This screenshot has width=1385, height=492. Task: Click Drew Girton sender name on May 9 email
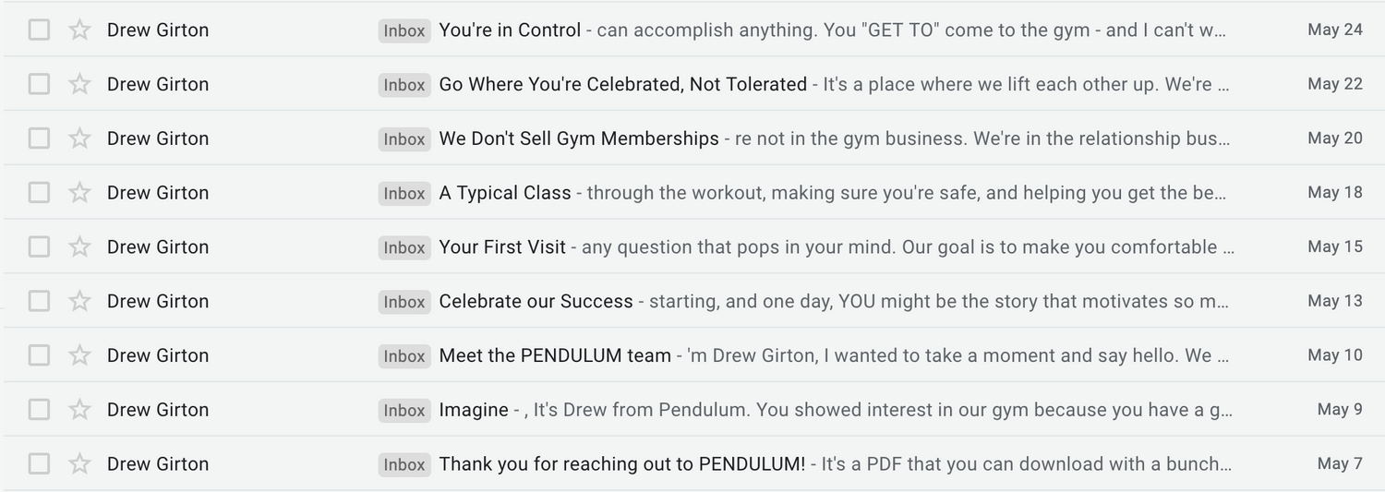pos(158,410)
